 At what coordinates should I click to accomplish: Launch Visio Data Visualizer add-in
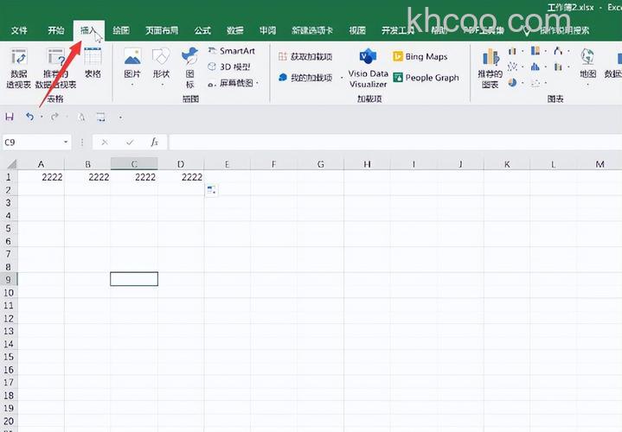click(x=368, y=68)
